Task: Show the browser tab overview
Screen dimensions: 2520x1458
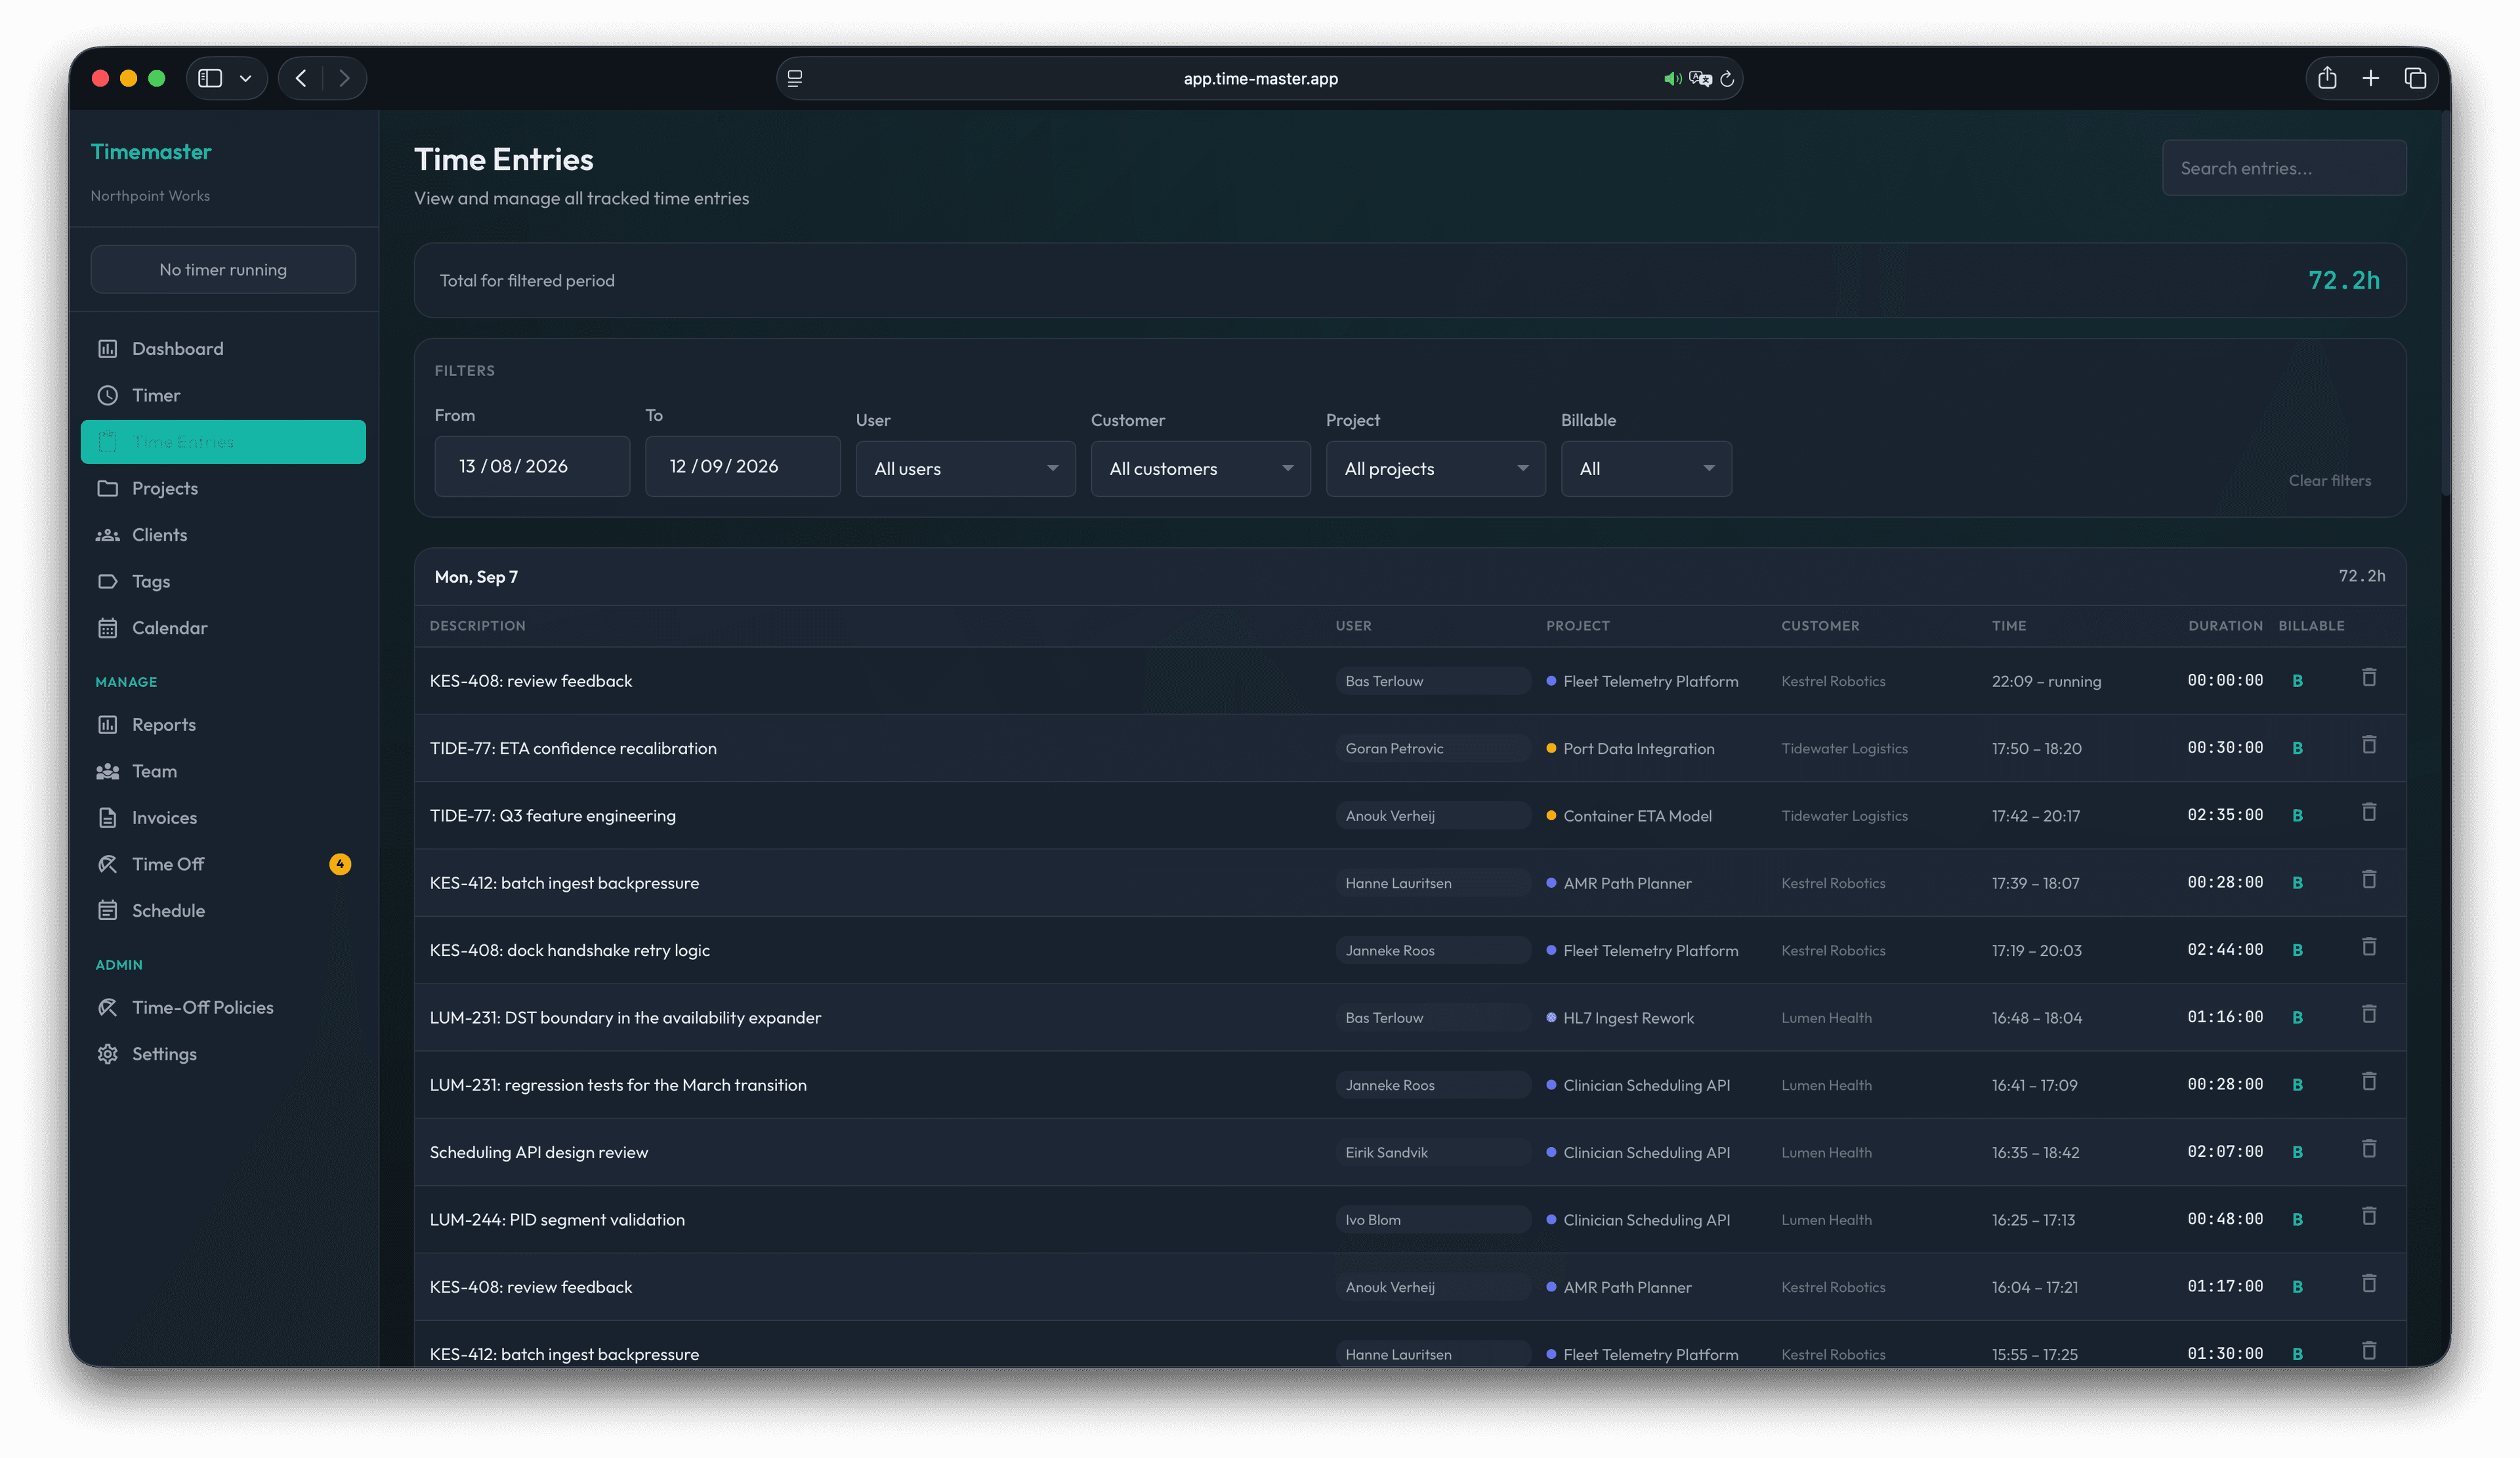Action: click(2414, 78)
